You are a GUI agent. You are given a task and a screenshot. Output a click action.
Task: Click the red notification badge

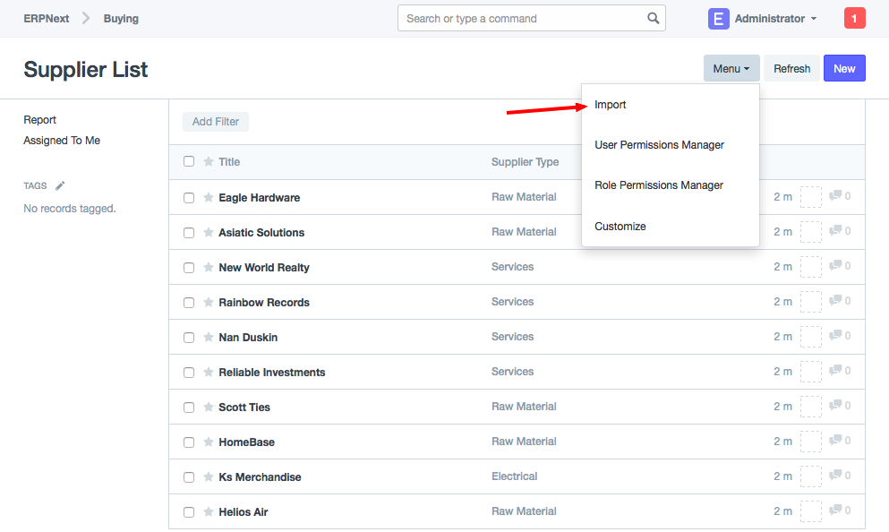854,18
